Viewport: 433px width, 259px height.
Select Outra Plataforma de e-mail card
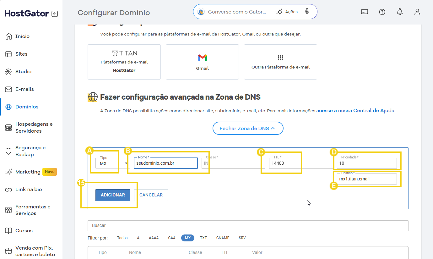[x=280, y=62]
